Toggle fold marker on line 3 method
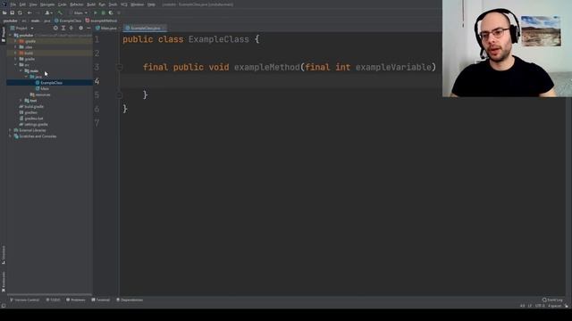Screen dimensions: 572x321 click(119, 67)
